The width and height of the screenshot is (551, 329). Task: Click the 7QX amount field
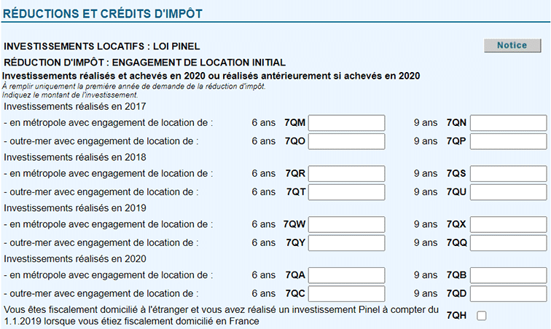(508, 224)
